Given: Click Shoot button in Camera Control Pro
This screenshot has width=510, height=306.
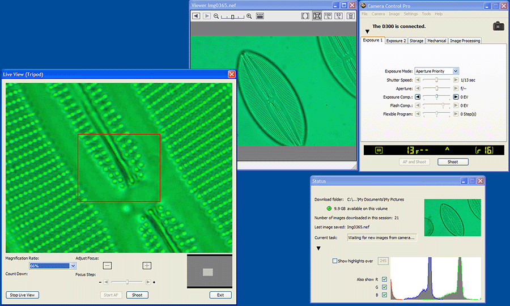Looking at the screenshot, I should click(x=453, y=162).
